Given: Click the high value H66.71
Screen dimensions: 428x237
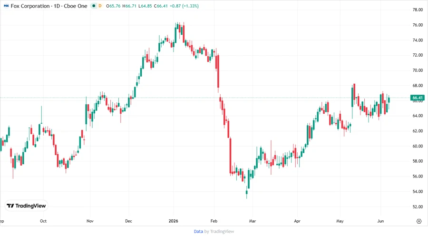Looking at the screenshot, I should point(129,6).
